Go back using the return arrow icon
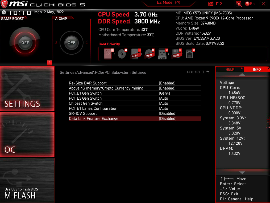Image resolution: width=270 pixels, height=203 pixels. [x=208, y=72]
